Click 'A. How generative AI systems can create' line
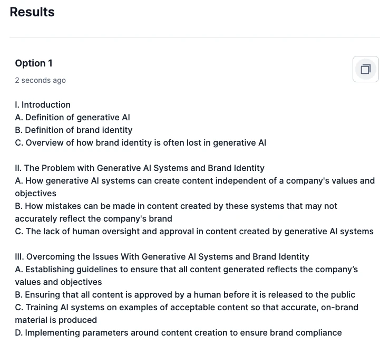 (x=195, y=181)
